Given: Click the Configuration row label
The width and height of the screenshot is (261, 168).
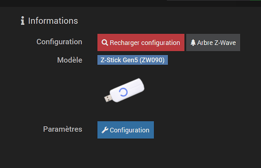Looking at the screenshot, I should click(59, 42).
